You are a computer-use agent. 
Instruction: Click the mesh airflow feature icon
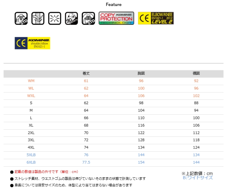click(x=38, y=18)
